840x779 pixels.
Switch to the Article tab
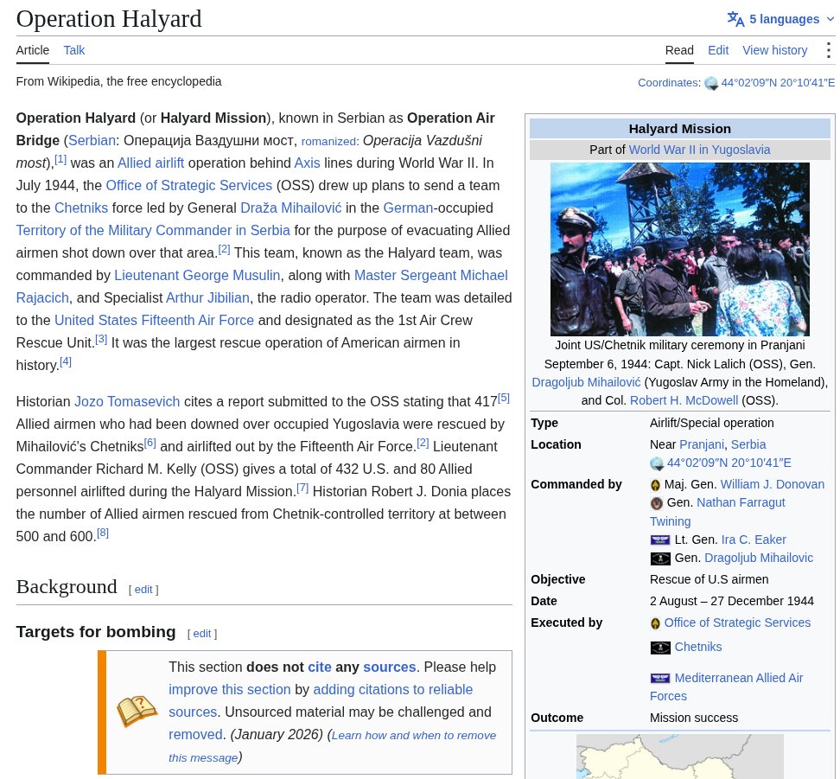[x=33, y=50]
